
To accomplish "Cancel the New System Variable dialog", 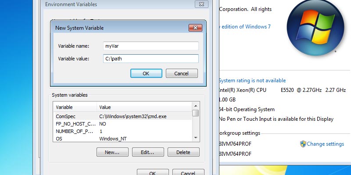I will (x=182, y=73).
